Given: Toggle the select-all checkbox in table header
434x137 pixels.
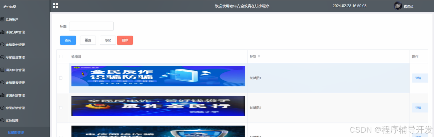Looking at the screenshot, I should click(x=61, y=56).
